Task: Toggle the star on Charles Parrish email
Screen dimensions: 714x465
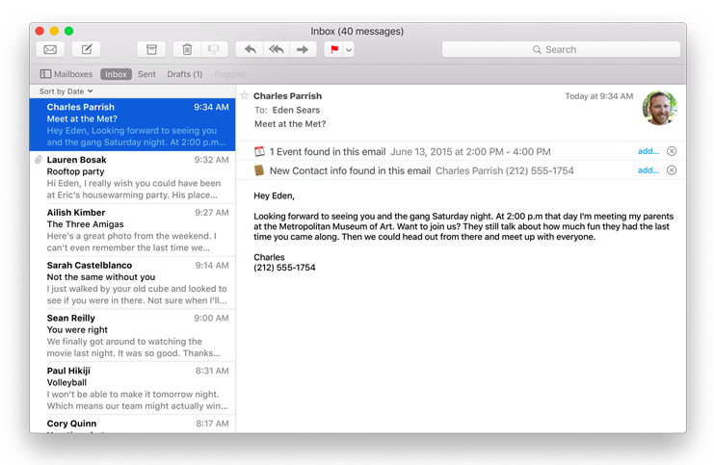Action: (x=245, y=96)
